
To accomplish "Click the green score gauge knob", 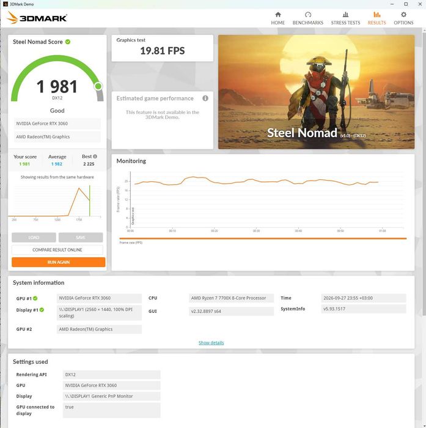I will click(x=98, y=86).
